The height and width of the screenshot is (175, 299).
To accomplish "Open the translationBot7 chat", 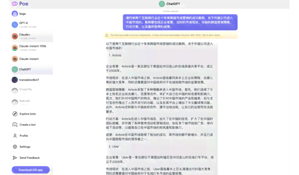I will click(x=31, y=80).
